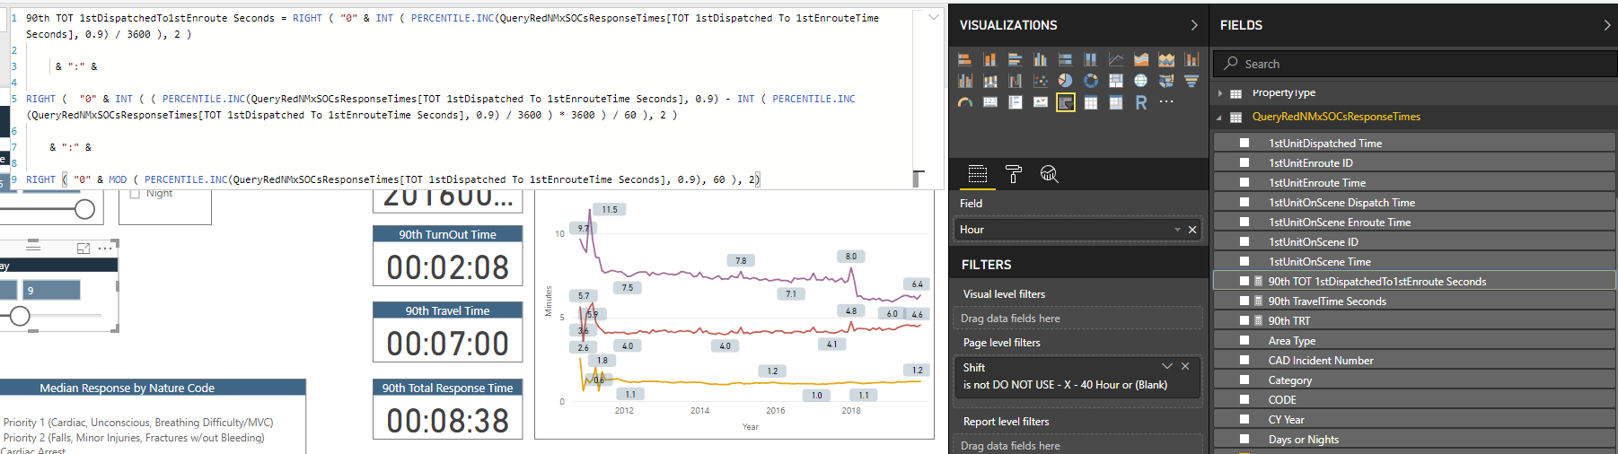Click the slicer value box showing 9
The height and width of the screenshot is (454, 1618).
(51, 290)
